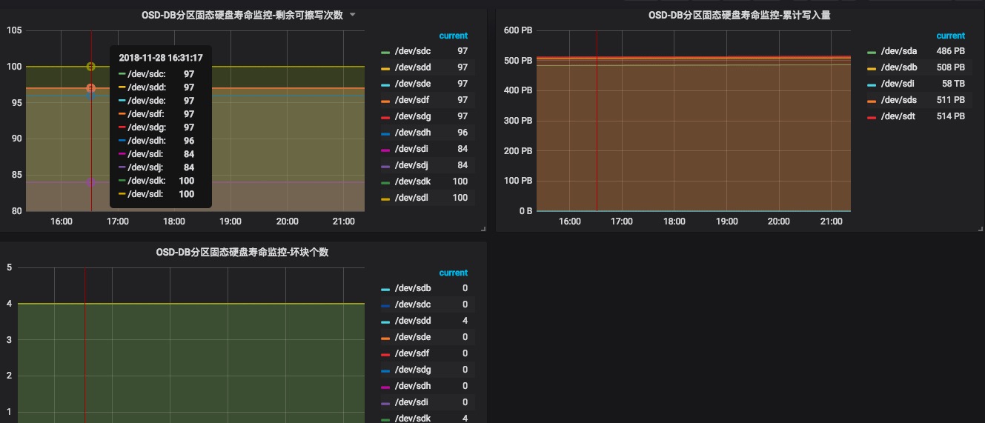Open the 剩余可擦写次数 panel title menu

click(x=242, y=15)
